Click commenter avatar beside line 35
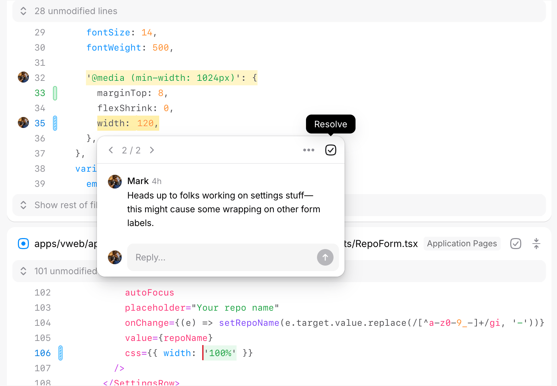557x386 pixels. pyautogui.click(x=23, y=123)
